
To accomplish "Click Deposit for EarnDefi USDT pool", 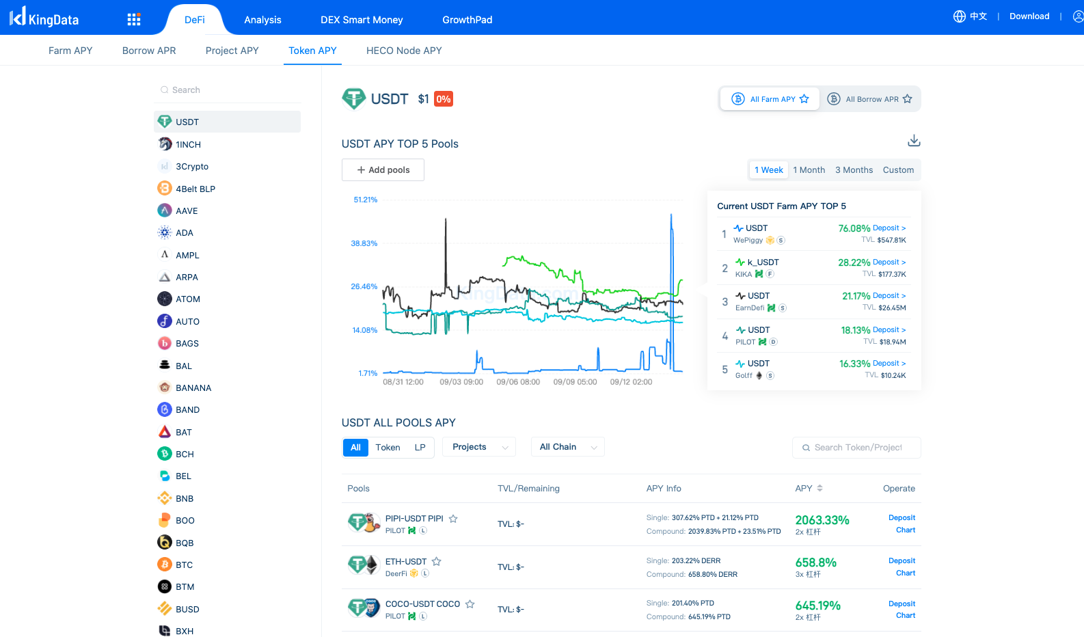I will (x=889, y=296).
